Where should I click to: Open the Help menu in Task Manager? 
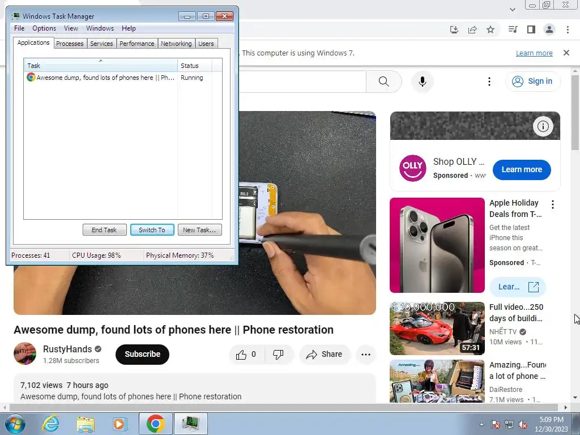coord(129,28)
